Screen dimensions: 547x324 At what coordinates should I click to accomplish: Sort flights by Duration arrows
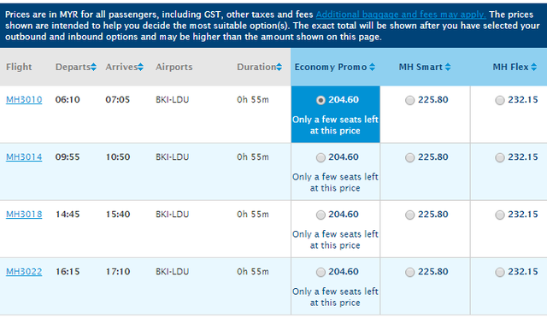279,67
